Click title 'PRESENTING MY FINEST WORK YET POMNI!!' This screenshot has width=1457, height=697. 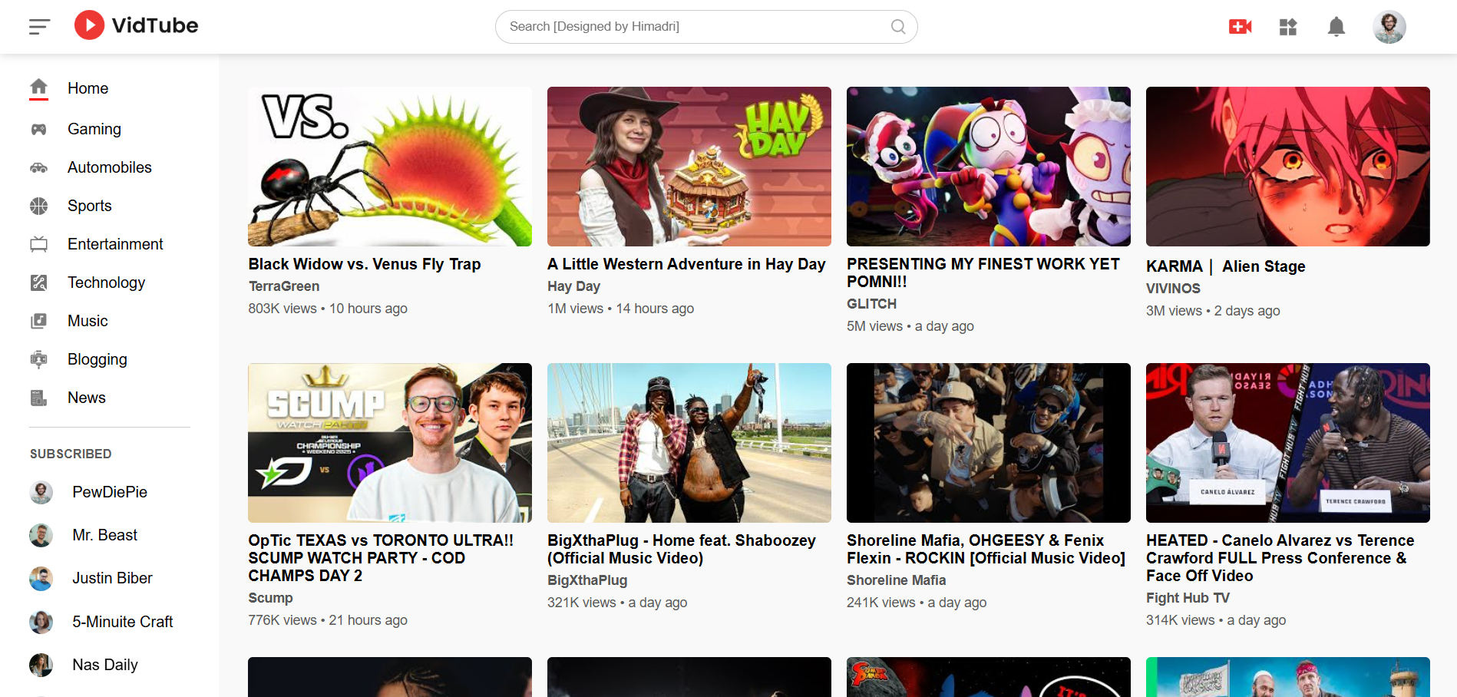[x=983, y=273]
